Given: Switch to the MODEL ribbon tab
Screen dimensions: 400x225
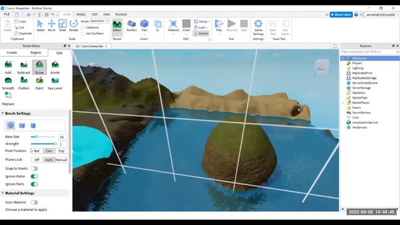Looking at the screenshot, I should coord(81,14).
